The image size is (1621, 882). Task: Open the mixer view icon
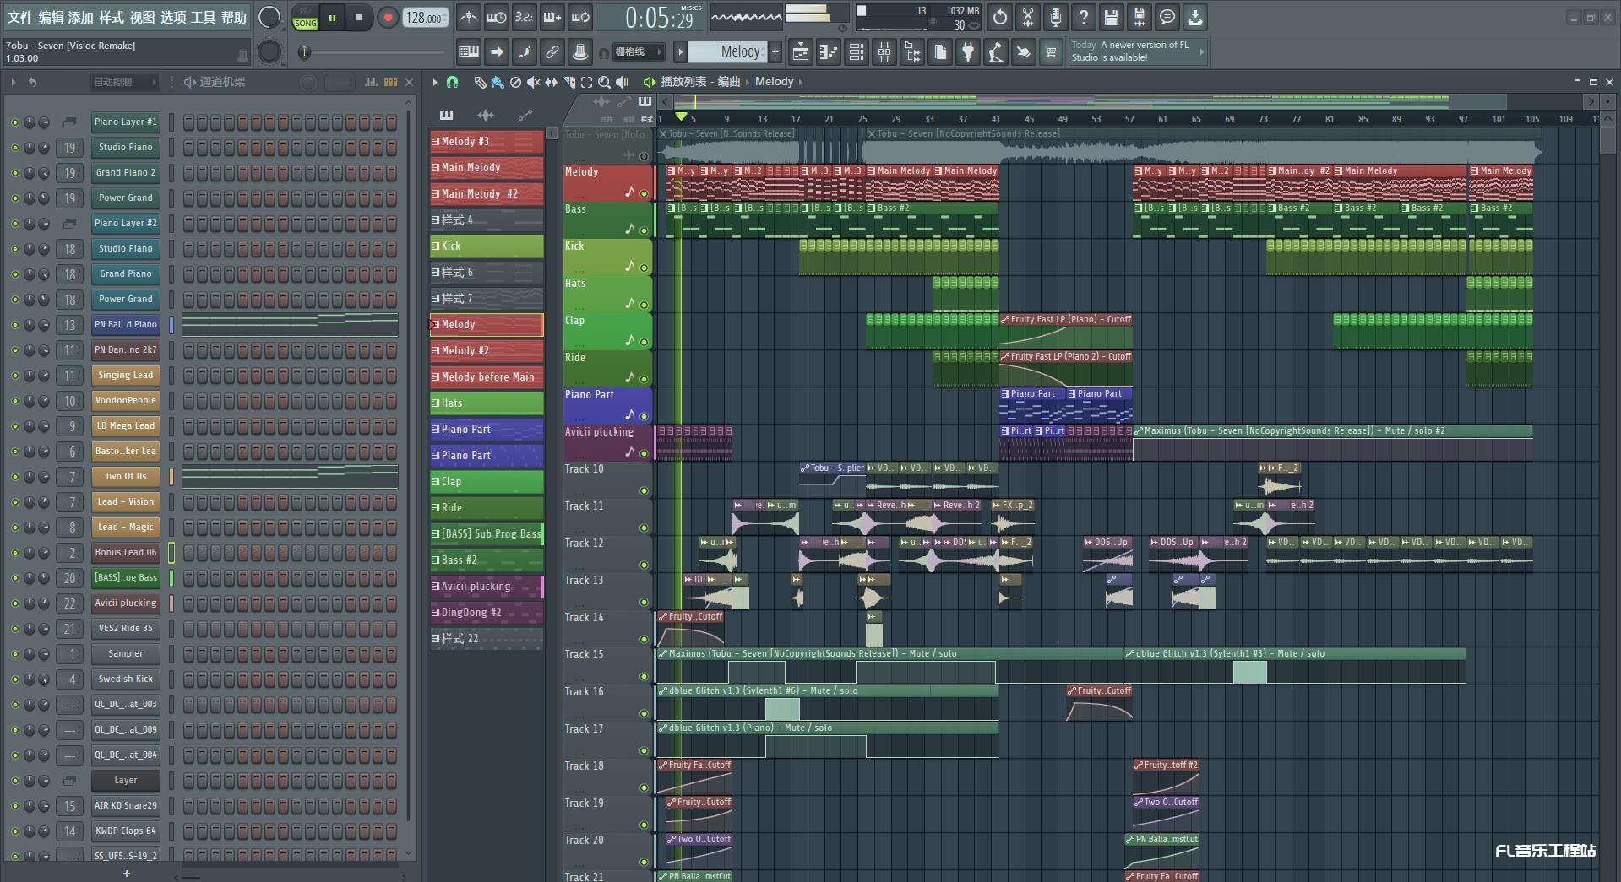coord(884,52)
